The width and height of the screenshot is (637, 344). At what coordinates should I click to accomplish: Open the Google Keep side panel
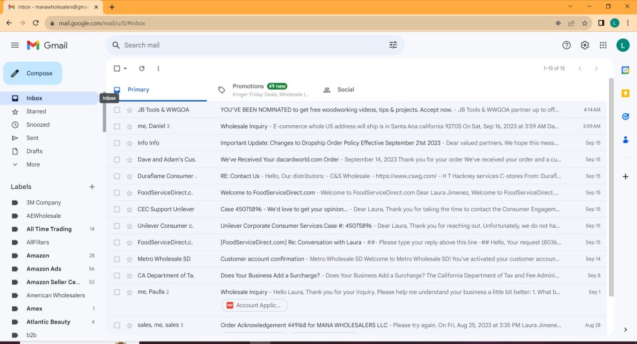point(626,93)
